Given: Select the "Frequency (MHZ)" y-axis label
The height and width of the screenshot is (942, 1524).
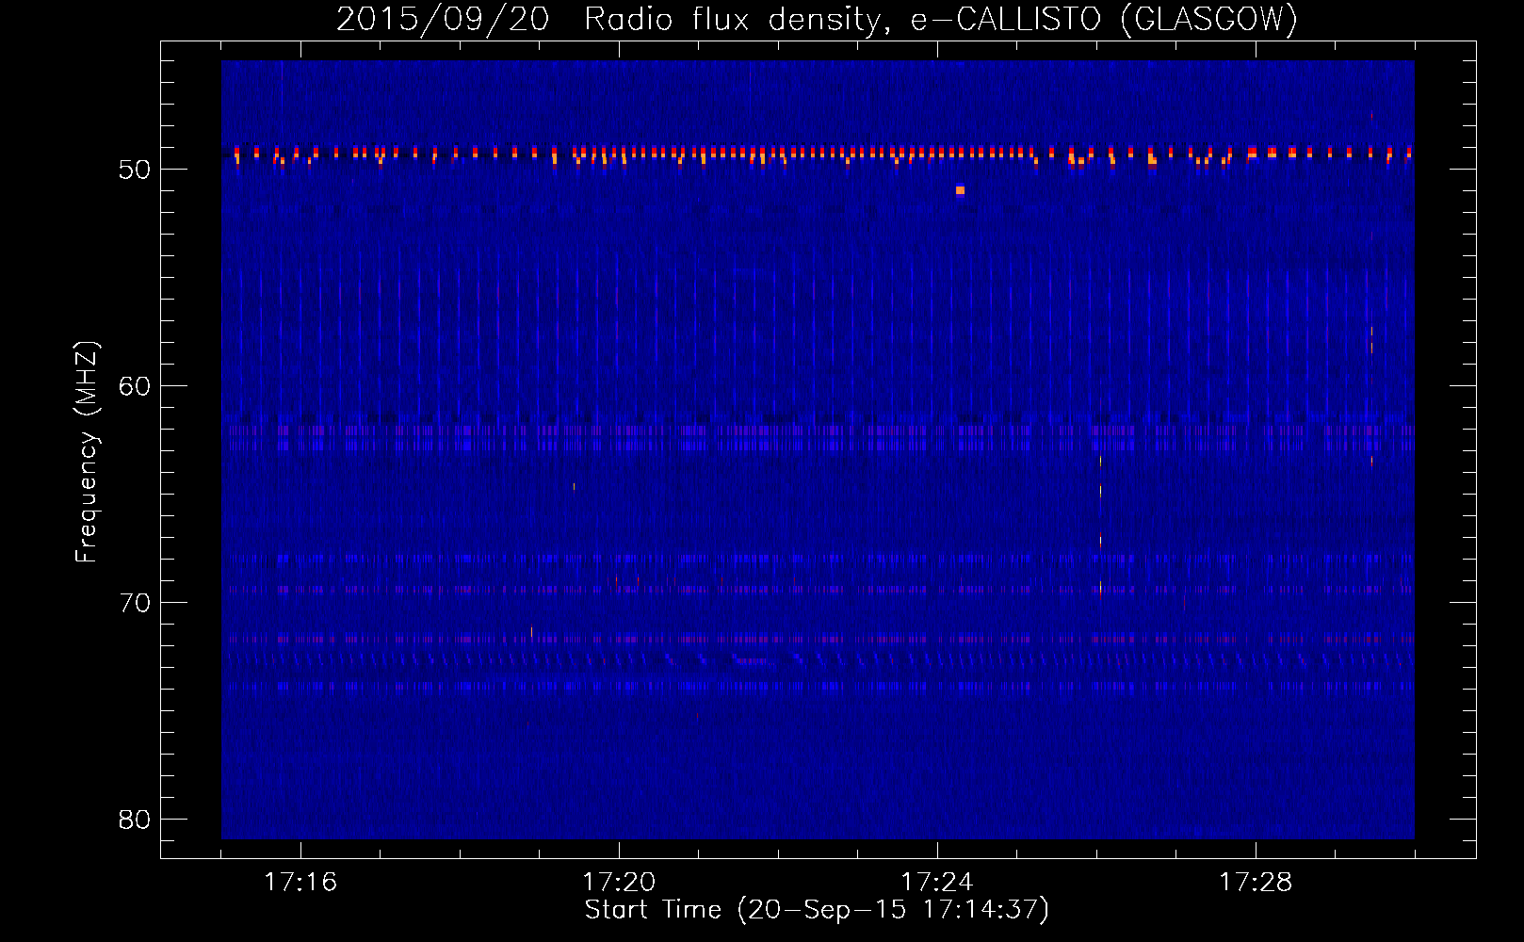Looking at the screenshot, I should click(87, 452).
